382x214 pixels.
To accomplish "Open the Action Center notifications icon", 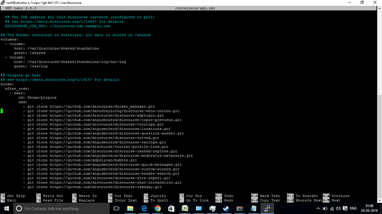I will [345, 208].
